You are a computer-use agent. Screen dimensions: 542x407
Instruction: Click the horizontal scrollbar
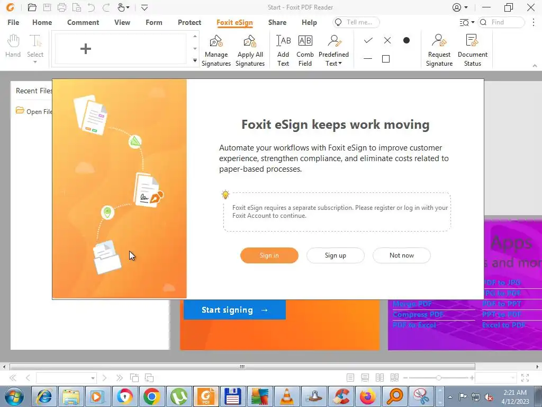[242, 367]
